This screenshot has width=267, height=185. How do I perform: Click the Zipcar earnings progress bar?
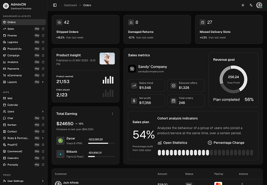(x=101, y=143)
